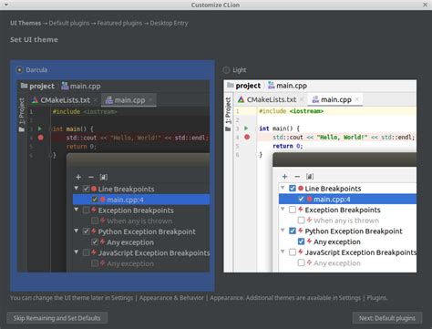Click Exception Breakpoints lightning icon in Light preview
The image size is (432, 329).
pos(301,210)
